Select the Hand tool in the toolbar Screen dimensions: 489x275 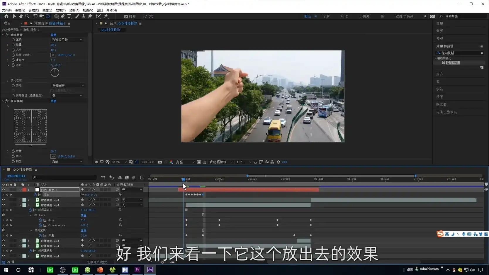(x=21, y=16)
